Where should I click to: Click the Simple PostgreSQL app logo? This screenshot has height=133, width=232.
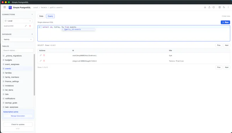[x=10, y=8]
